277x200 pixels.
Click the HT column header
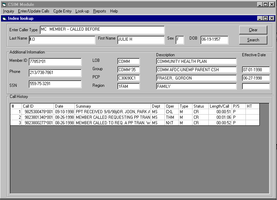[253, 106]
